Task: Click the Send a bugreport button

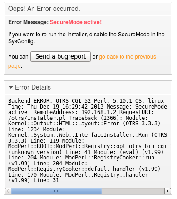Action: 60,56
